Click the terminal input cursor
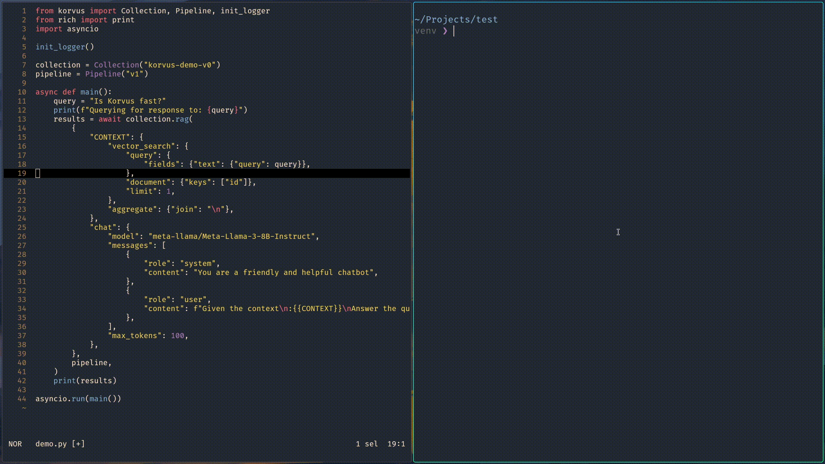Screen dimensions: 825x464 (454, 31)
